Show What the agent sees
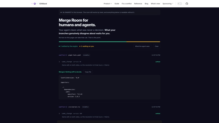Viewport: 219px width, 123px height. (x=142, y=46)
